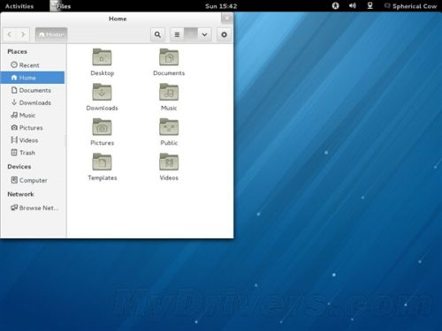
Task: Switch to grid icon view
Action: 191,34
